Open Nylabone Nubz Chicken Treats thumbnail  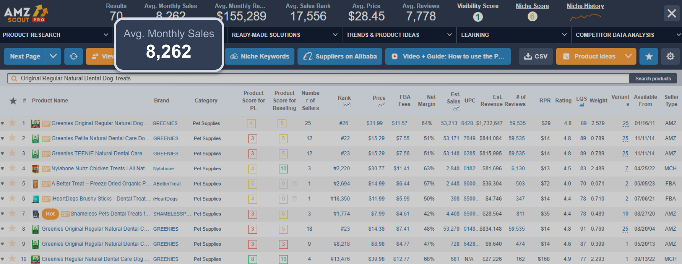[x=35, y=168]
